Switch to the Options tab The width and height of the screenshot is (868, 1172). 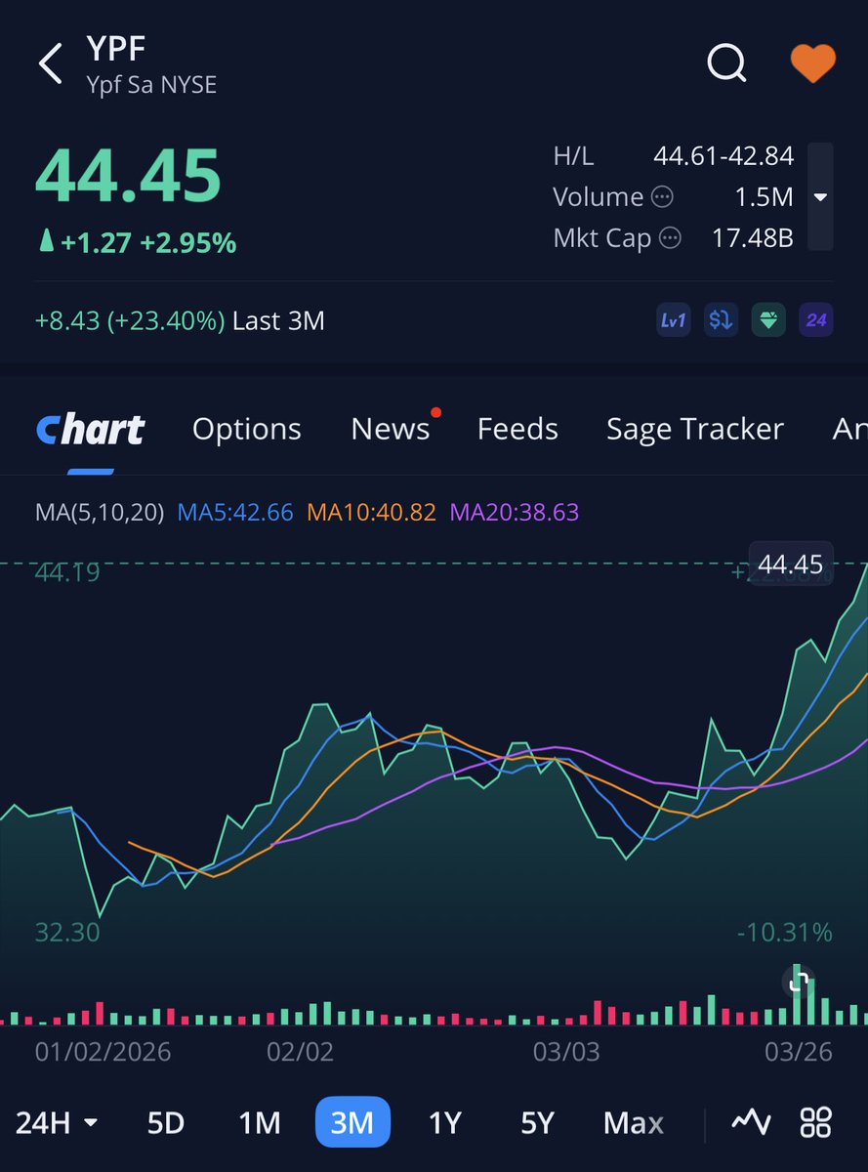(x=247, y=429)
